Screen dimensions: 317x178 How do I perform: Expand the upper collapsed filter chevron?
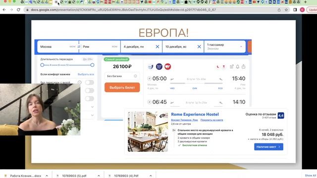pos(93,107)
